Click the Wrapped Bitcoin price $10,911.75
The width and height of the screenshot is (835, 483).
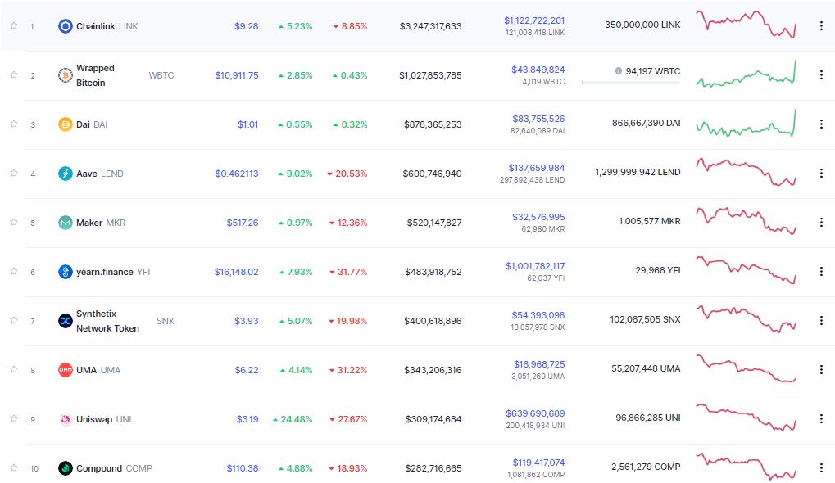tap(237, 75)
